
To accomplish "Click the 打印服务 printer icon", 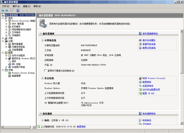I will coord(10,27).
